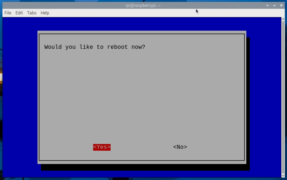This screenshot has width=287, height=180.
Task: Click the terminal's vertical scrollbar on right edge
Action: pyautogui.click(x=283, y=95)
